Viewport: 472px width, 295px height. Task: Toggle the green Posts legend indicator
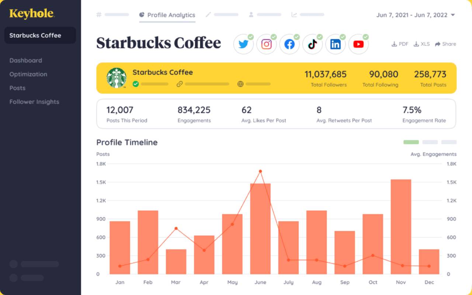[411, 142]
